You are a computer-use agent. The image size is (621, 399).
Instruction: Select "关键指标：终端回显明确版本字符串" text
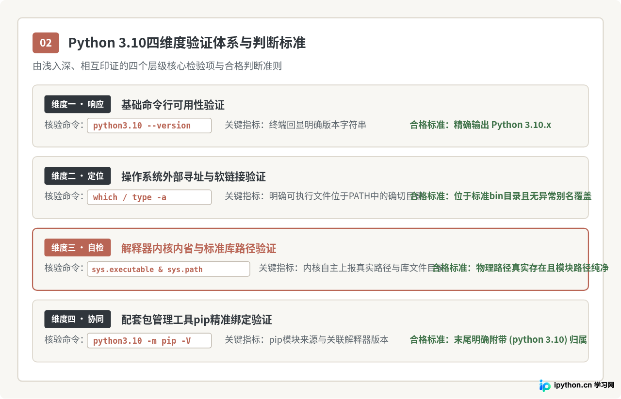(x=295, y=125)
